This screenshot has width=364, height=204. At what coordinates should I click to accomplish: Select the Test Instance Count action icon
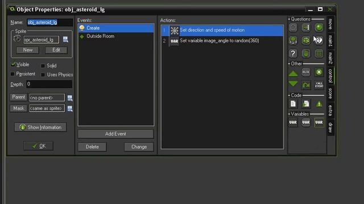293,40
